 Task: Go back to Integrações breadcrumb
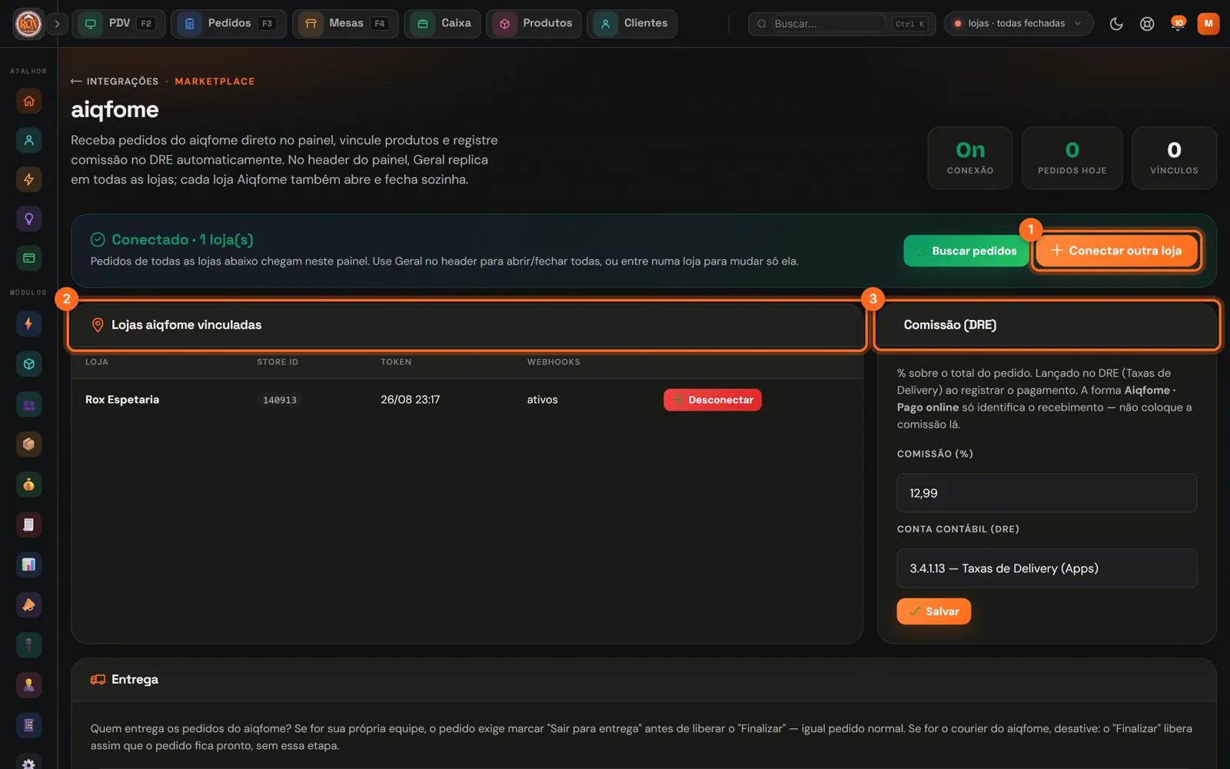click(115, 82)
